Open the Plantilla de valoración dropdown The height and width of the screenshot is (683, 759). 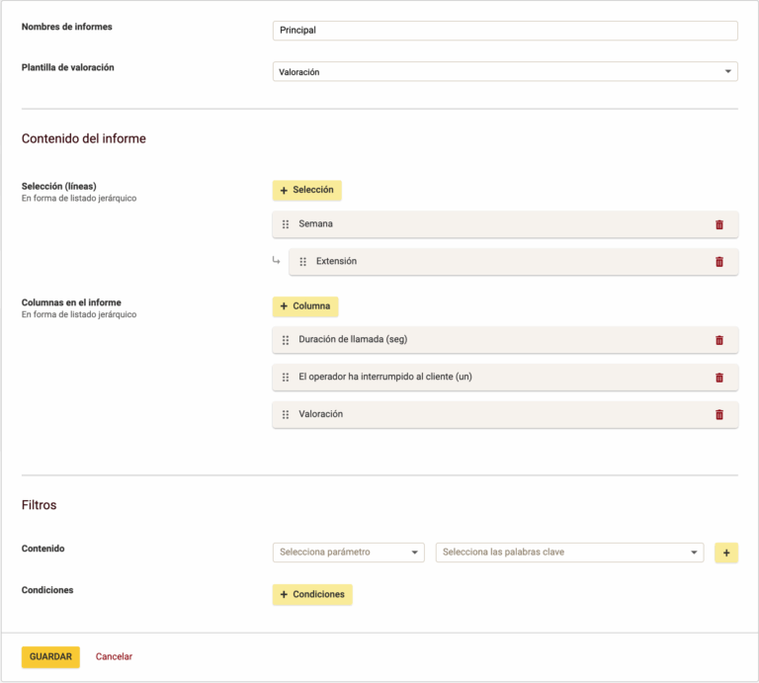504,72
